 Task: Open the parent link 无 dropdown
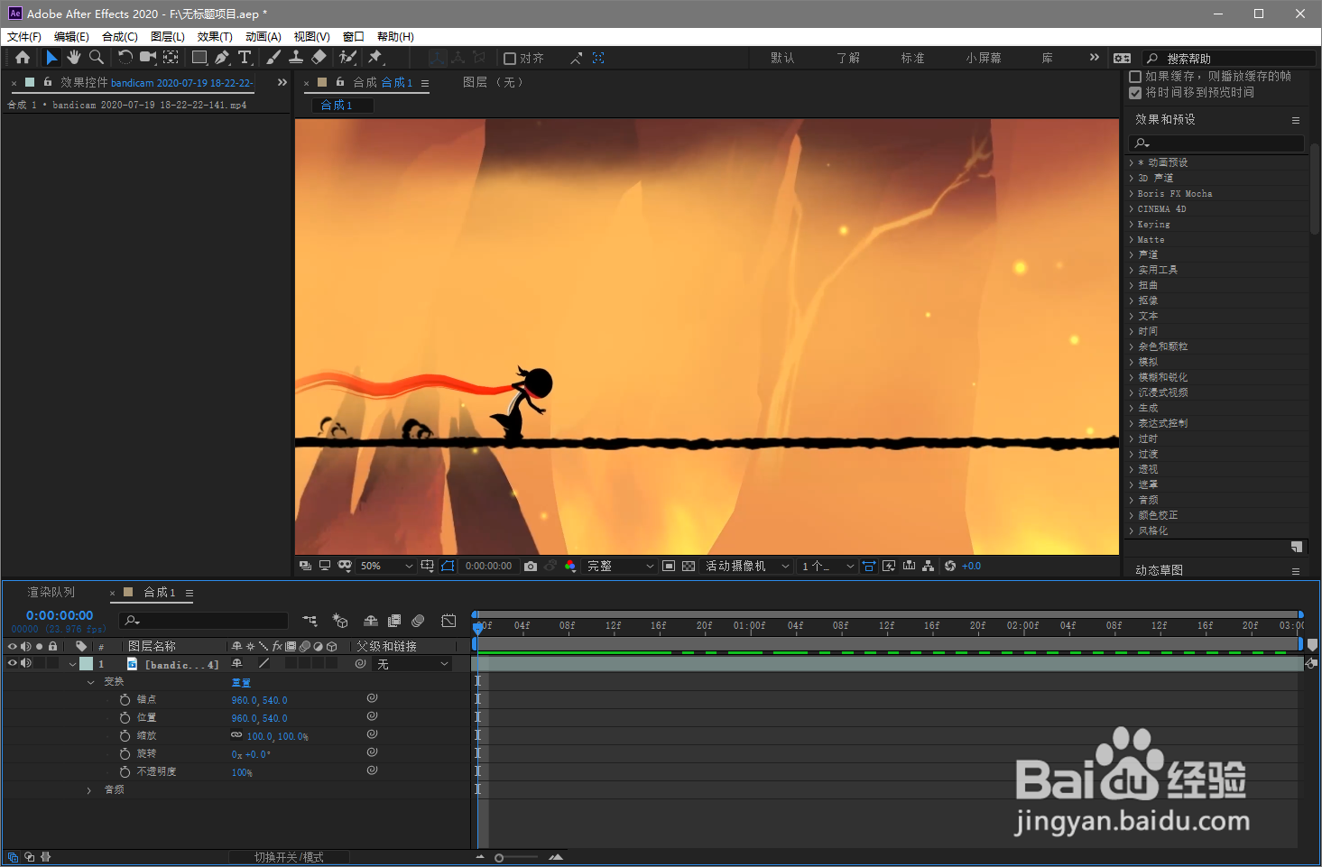click(411, 664)
